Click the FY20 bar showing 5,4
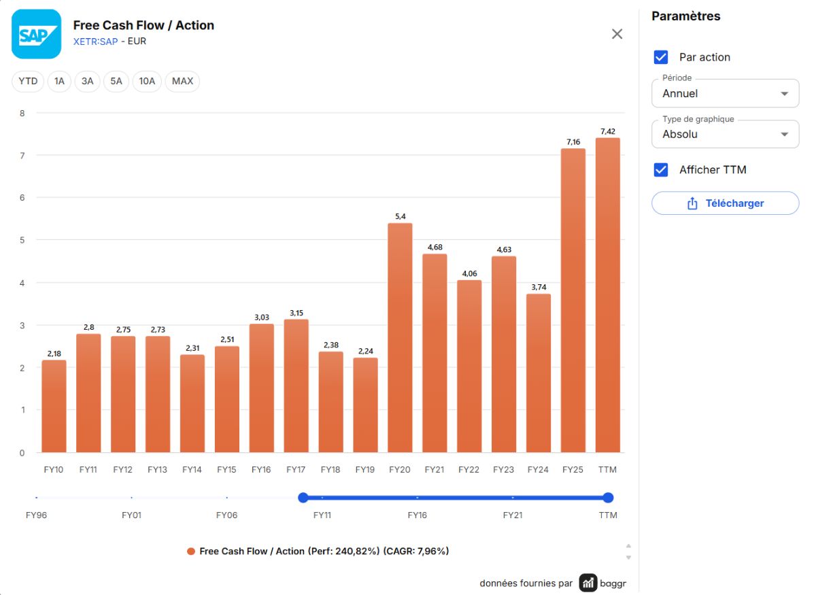Image resolution: width=816 pixels, height=595 pixels. [x=400, y=338]
